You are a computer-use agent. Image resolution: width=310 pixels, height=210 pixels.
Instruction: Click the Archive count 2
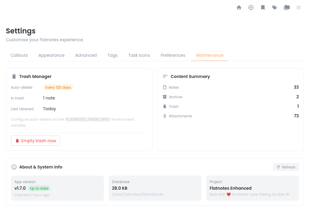pyautogui.click(x=297, y=97)
